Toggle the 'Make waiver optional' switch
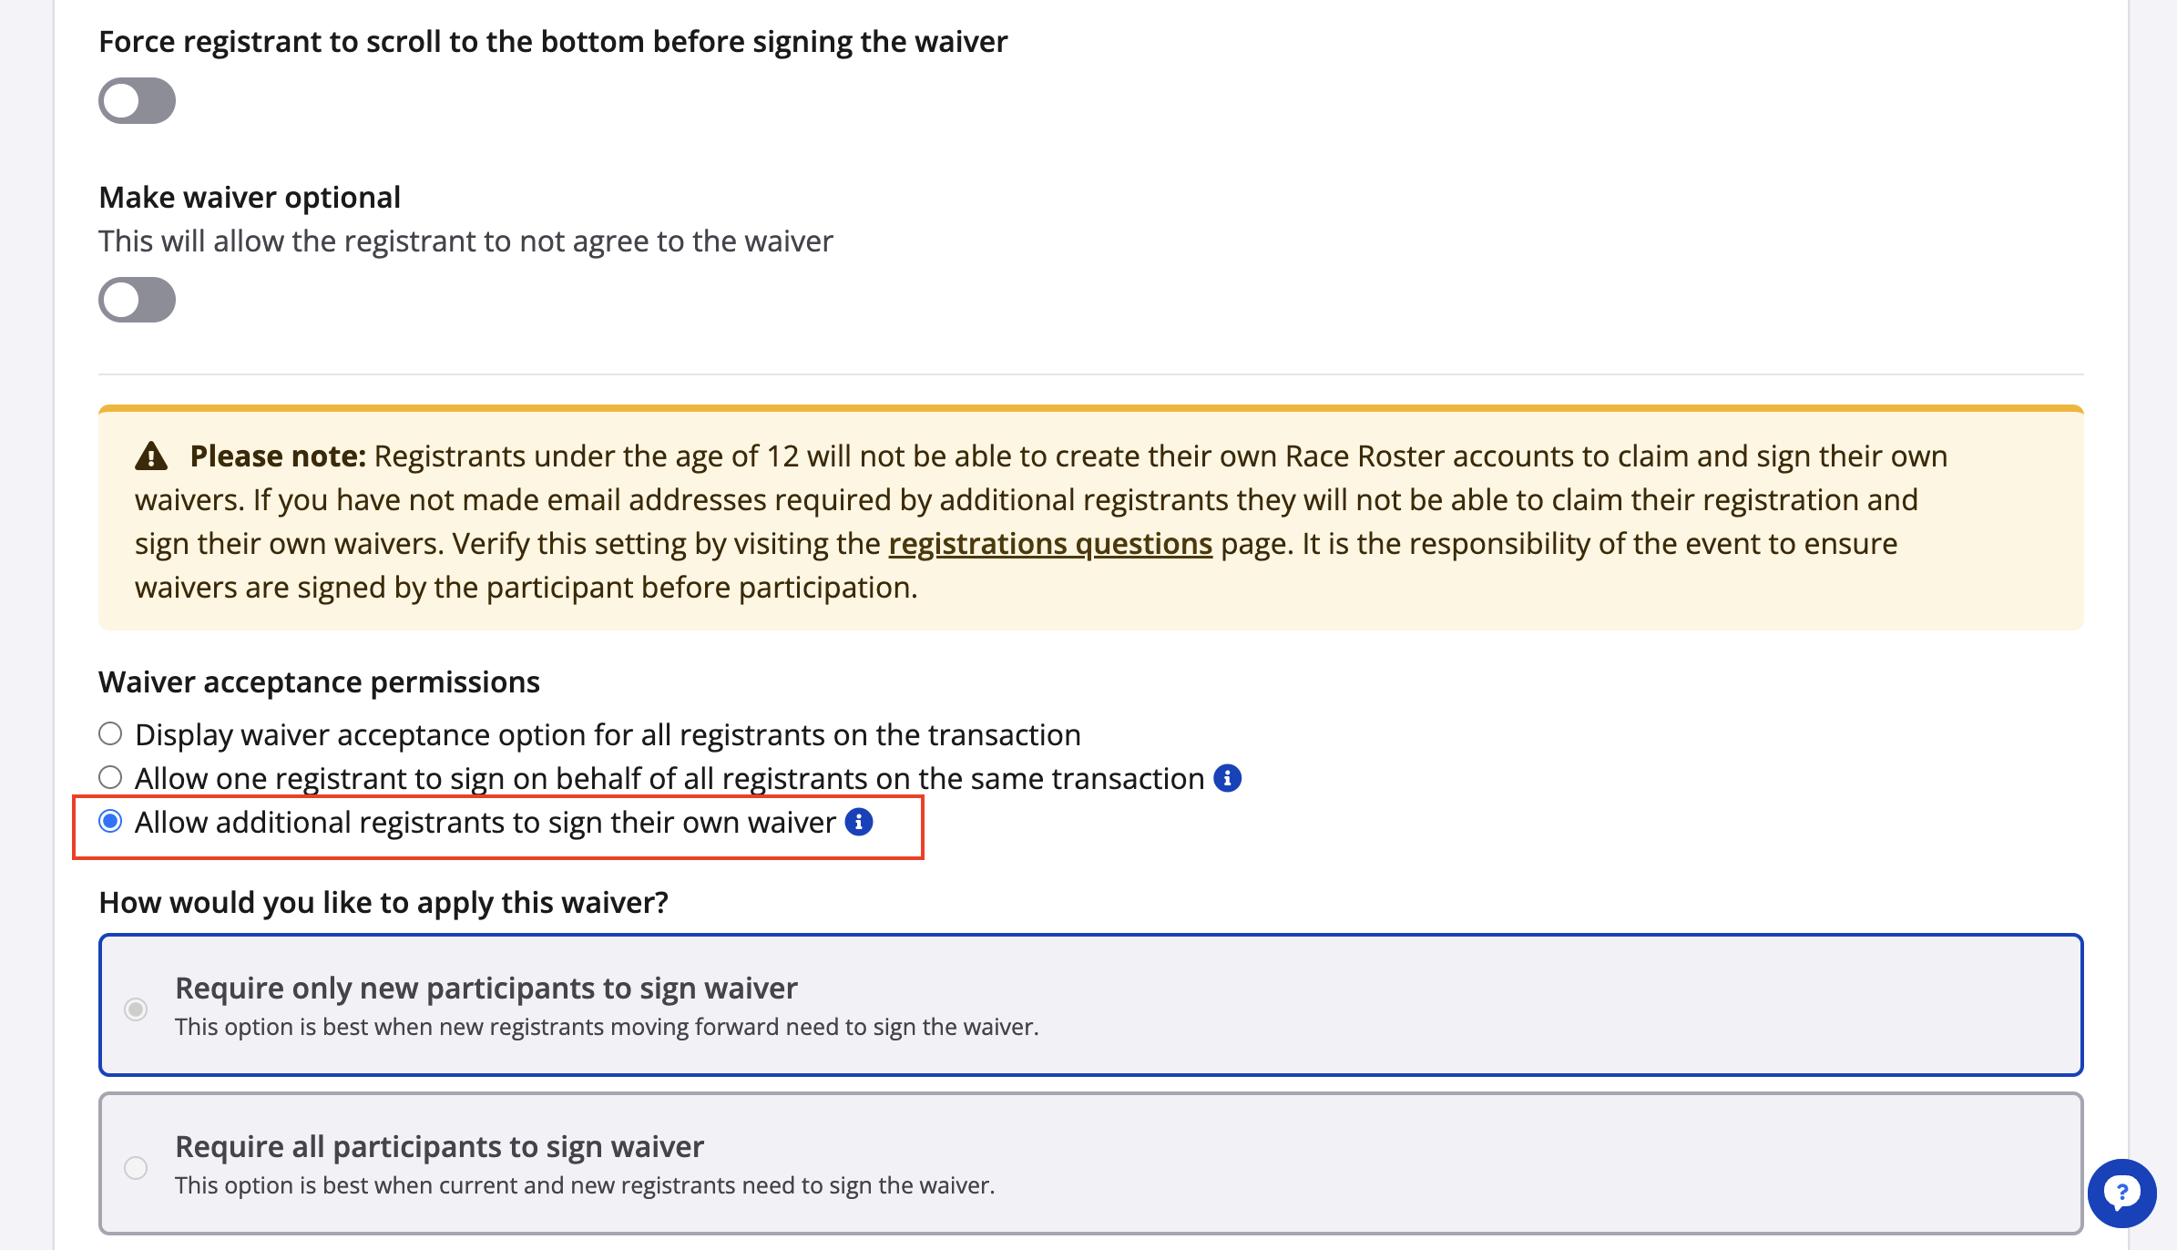This screenshot has width=2177, height=1250. [x=137, y=300]
